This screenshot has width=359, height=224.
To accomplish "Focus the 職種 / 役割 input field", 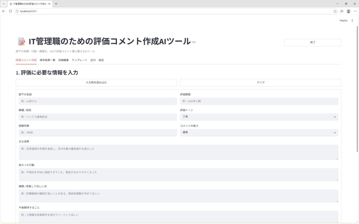I will click(x=98, y=117).
